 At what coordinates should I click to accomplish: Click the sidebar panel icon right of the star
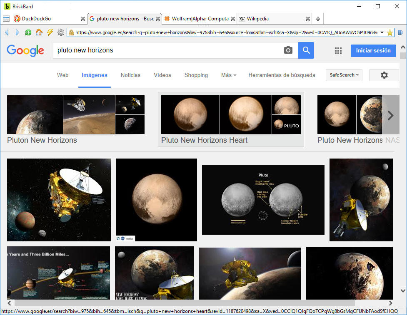click(x=400, y=32)
